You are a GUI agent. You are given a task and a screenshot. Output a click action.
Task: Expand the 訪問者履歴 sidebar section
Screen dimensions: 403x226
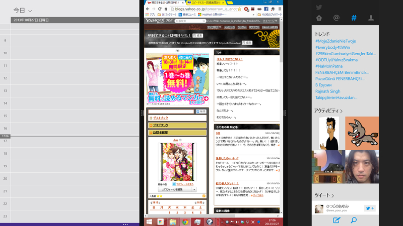[177, 133]
